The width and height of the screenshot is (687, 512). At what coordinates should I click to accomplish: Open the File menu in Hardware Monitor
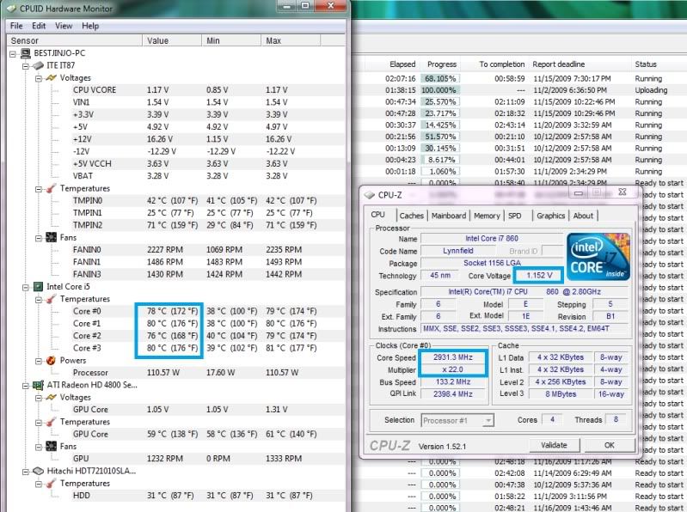[x=16, y=26]
